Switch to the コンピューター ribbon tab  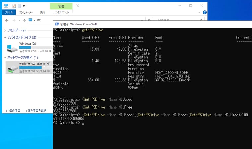coord(26,12)
